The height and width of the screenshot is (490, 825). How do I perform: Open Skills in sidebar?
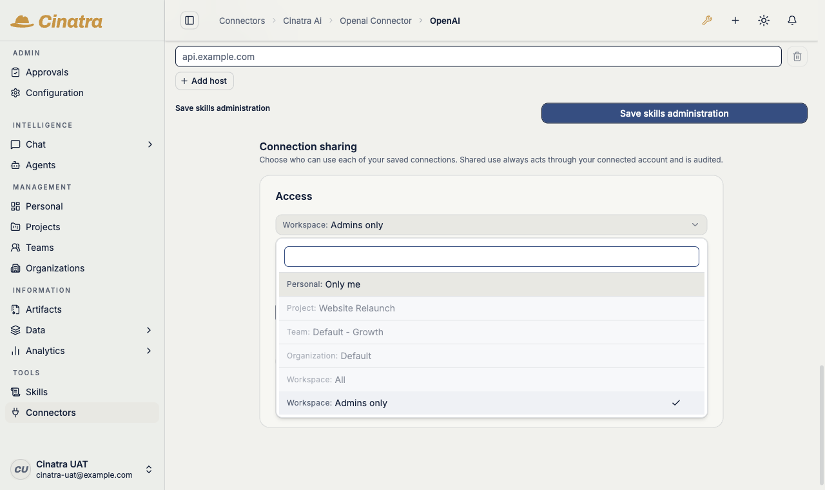click(82, 392)
